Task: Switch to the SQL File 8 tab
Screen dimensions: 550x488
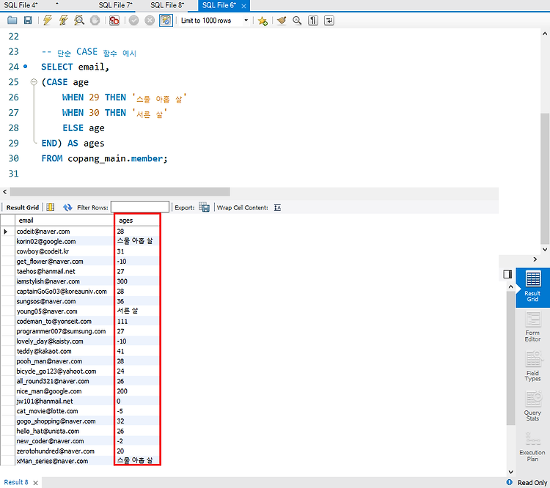Action: tap(167, 5)
